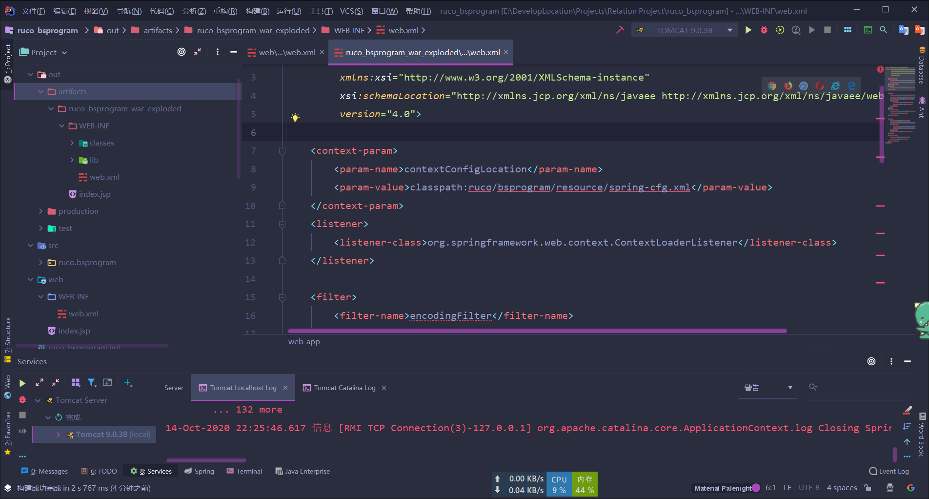Open preview in Internet Explorer
Image resolution: width=929 pixels, height=499 pixels.
(x=836, y=86)
